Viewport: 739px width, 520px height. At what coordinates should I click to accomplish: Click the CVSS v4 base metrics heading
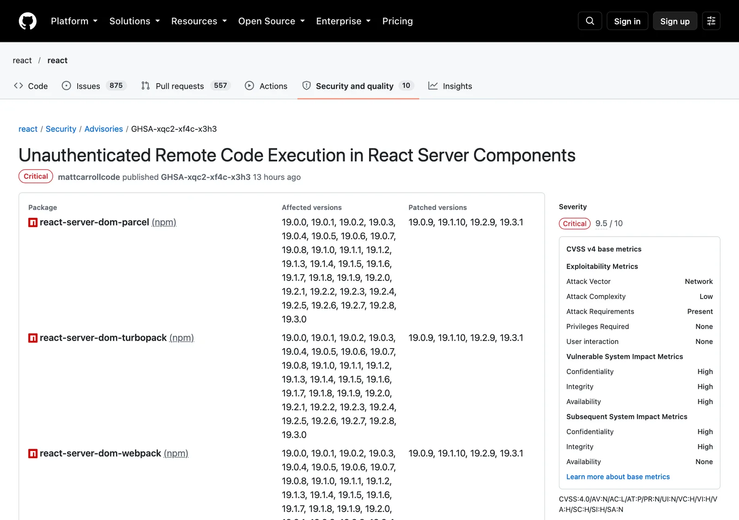604,249
